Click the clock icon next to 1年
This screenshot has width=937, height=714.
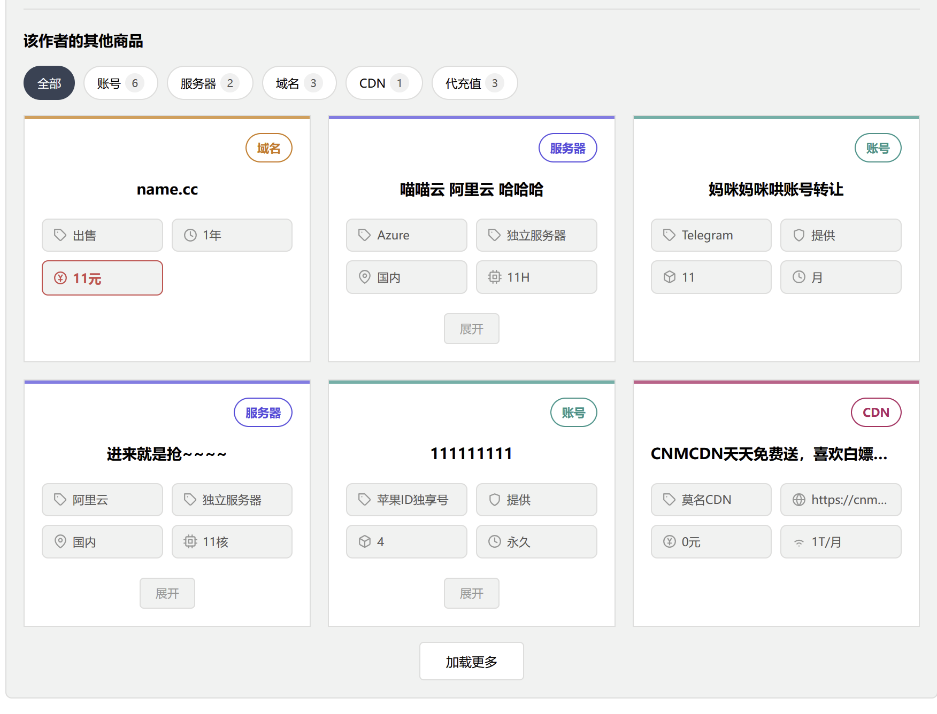[190, 235]
